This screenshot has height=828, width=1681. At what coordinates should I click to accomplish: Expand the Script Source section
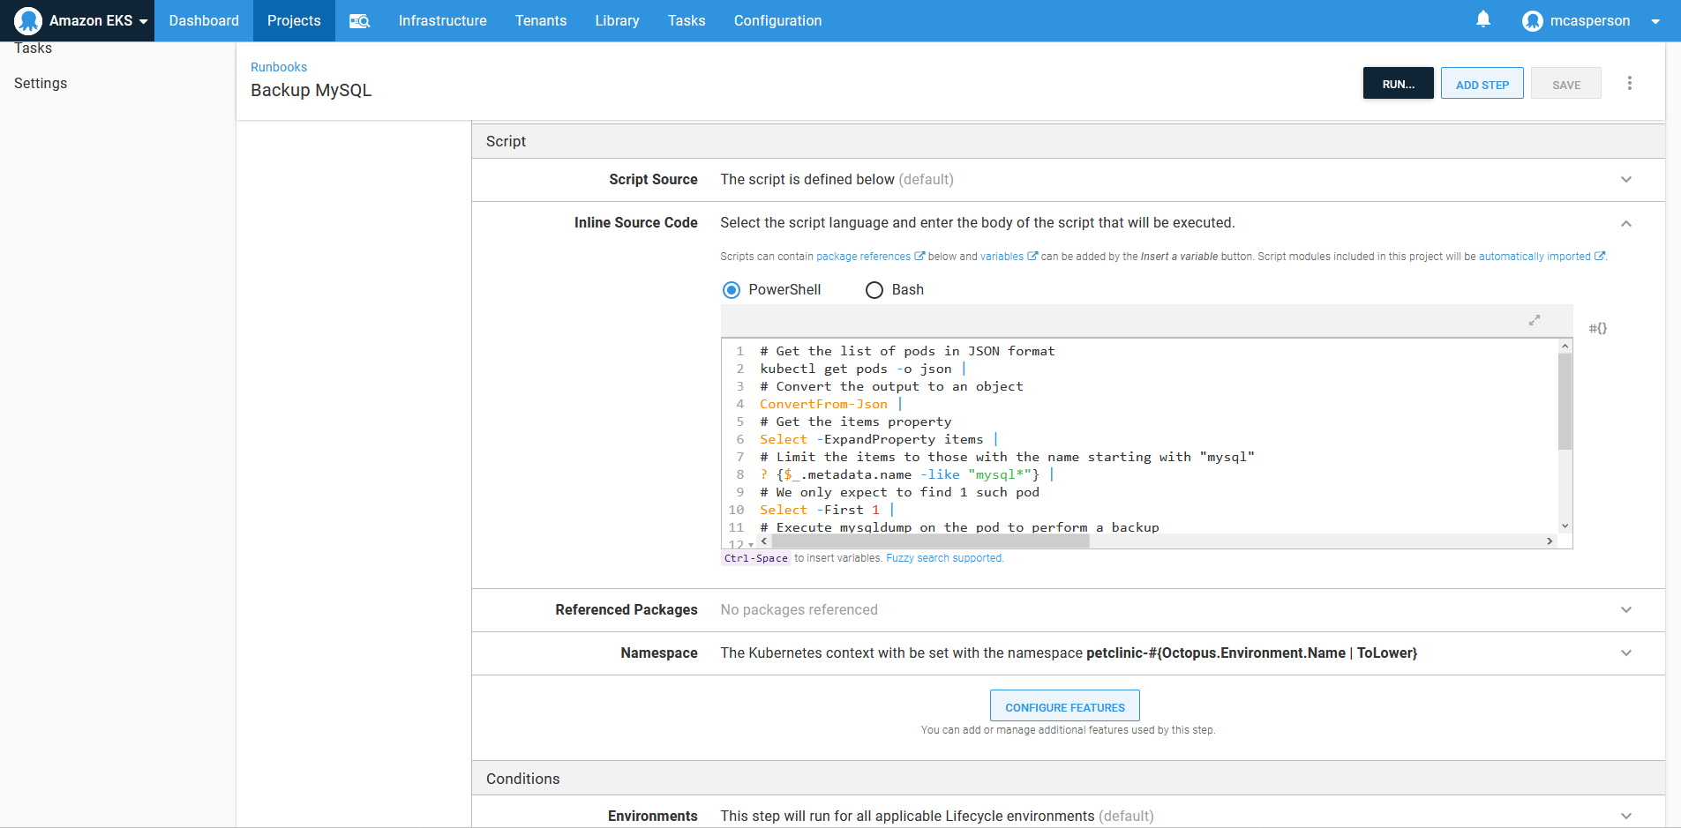coord(1626,180)
